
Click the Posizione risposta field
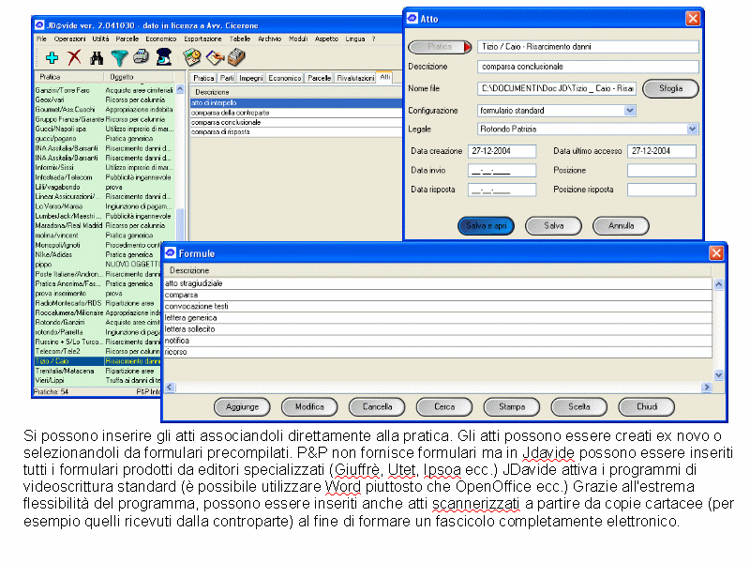tap(662, 190)
